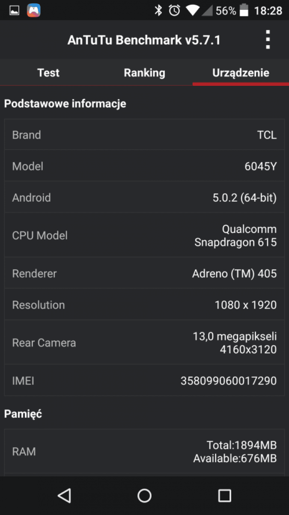Open the image notification icon
The image size is (289, 515).
click(x=15, y=10)
